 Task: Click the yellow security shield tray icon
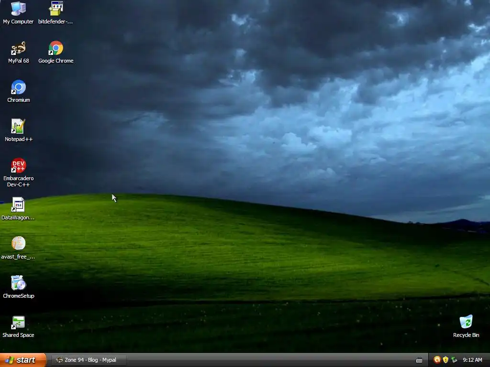[445, 360]
